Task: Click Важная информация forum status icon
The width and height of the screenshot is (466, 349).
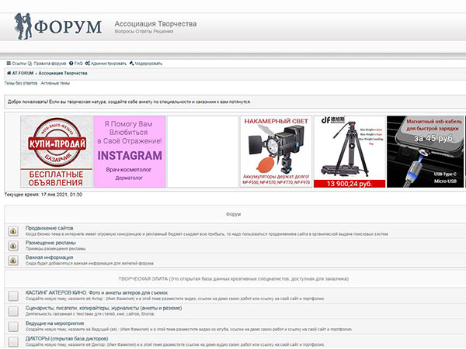Action: (13, 261)
